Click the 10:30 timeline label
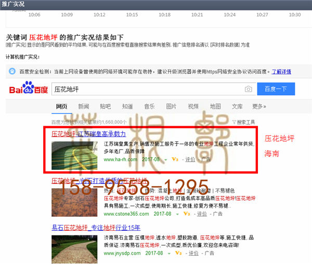312x265 pixels. point(295,15)
